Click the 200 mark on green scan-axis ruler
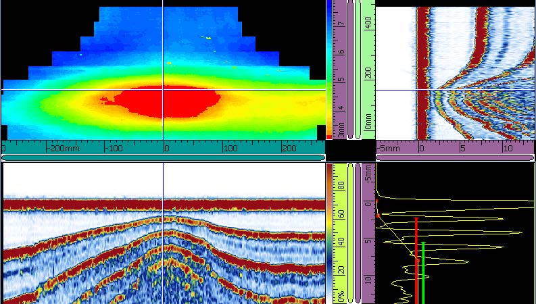Image resolution: width=536 pixels, height=304 pixels. pos(368,72)
